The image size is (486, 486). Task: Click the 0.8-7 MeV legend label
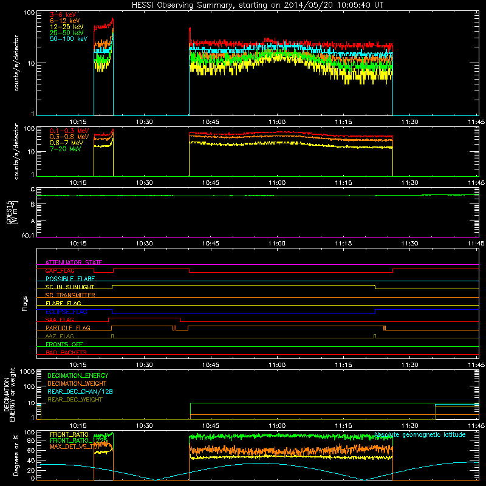[x=67, y=143]
